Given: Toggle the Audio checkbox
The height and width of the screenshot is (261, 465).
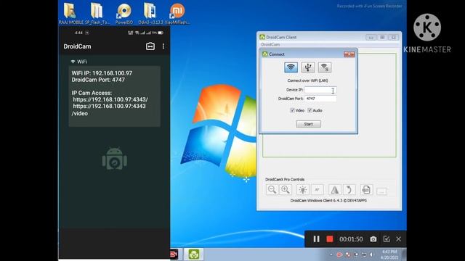Looking at the screenshot, I should click(310, 110).
